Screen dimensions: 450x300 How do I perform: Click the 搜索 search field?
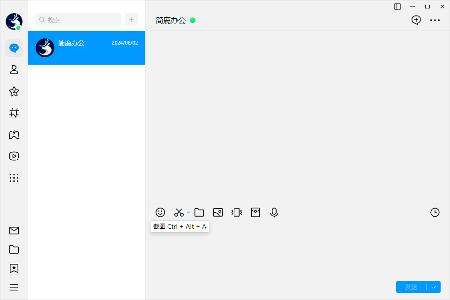point(78,20)
